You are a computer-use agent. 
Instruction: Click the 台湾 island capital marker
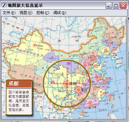coord(110,96)
